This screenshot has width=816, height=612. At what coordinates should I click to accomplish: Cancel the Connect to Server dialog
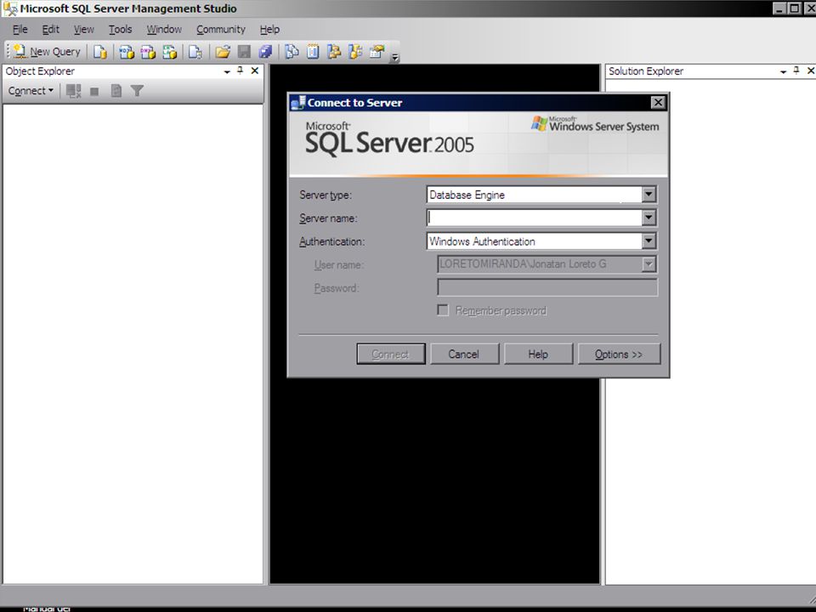tap(464, 354)
